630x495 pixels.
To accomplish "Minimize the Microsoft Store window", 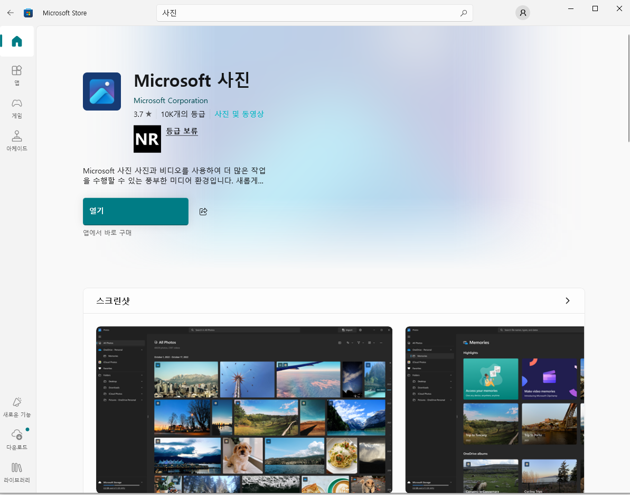I will point(570,8).
